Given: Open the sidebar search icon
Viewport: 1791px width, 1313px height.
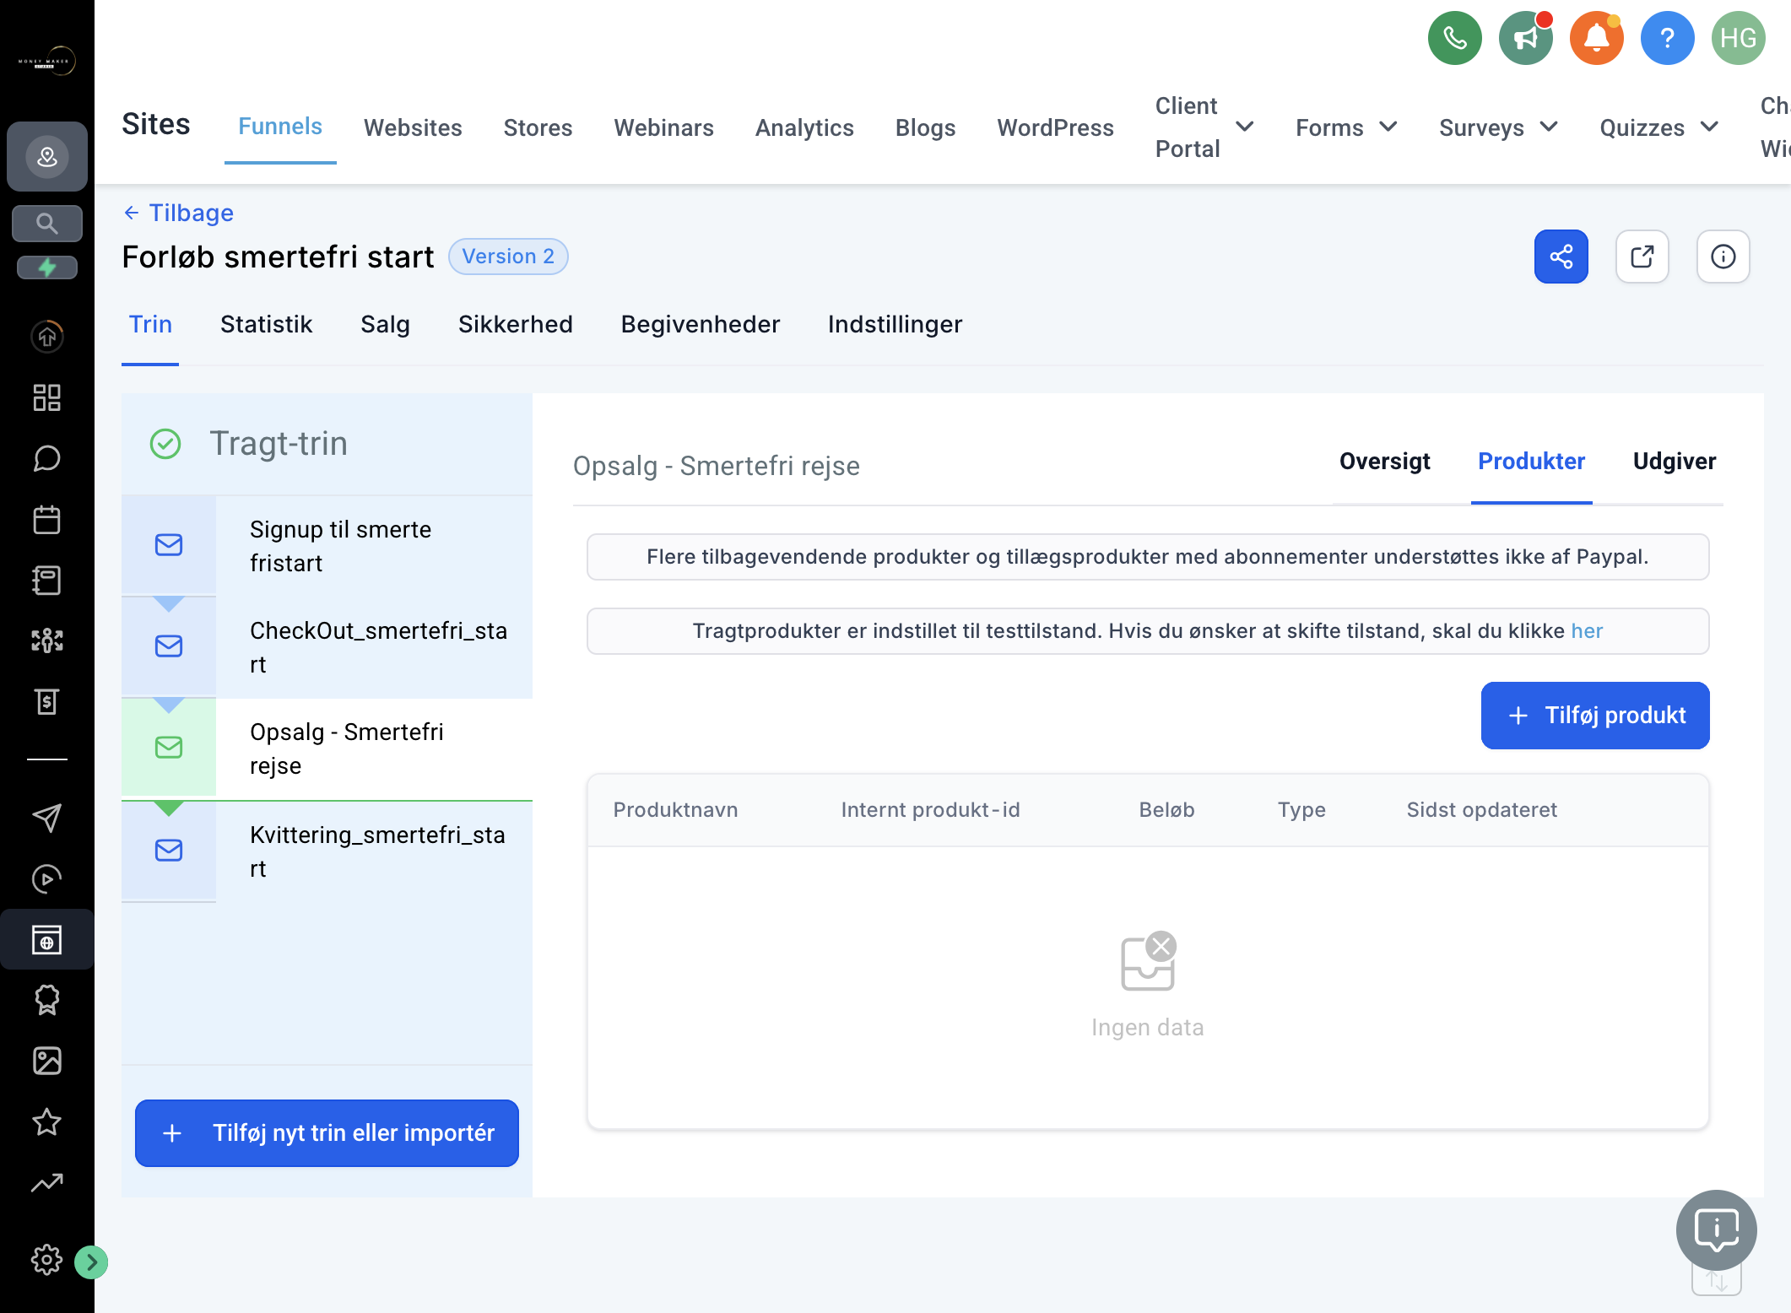Looking at the screenshot, I should tap(47, 224).
